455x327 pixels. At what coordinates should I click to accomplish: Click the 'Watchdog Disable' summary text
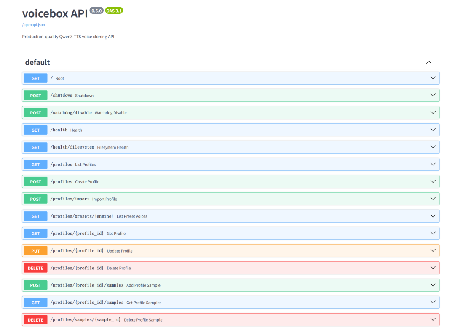click(x=110, y=113)
